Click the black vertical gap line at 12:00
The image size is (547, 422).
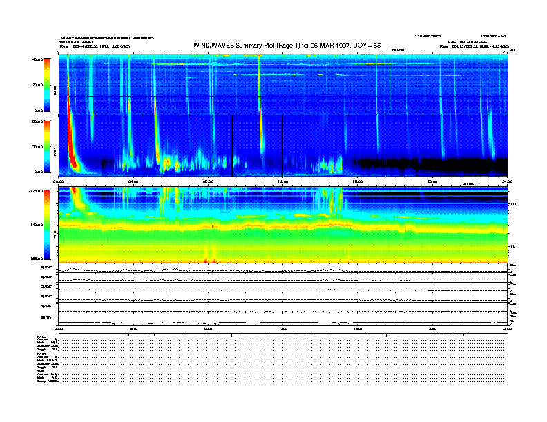(x=282, y=145)
